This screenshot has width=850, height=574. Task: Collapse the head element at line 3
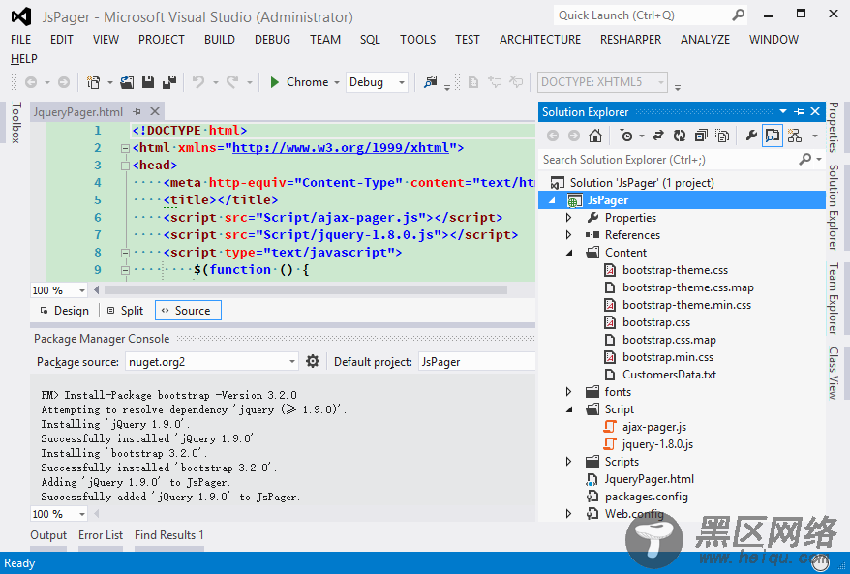point(125,166)
